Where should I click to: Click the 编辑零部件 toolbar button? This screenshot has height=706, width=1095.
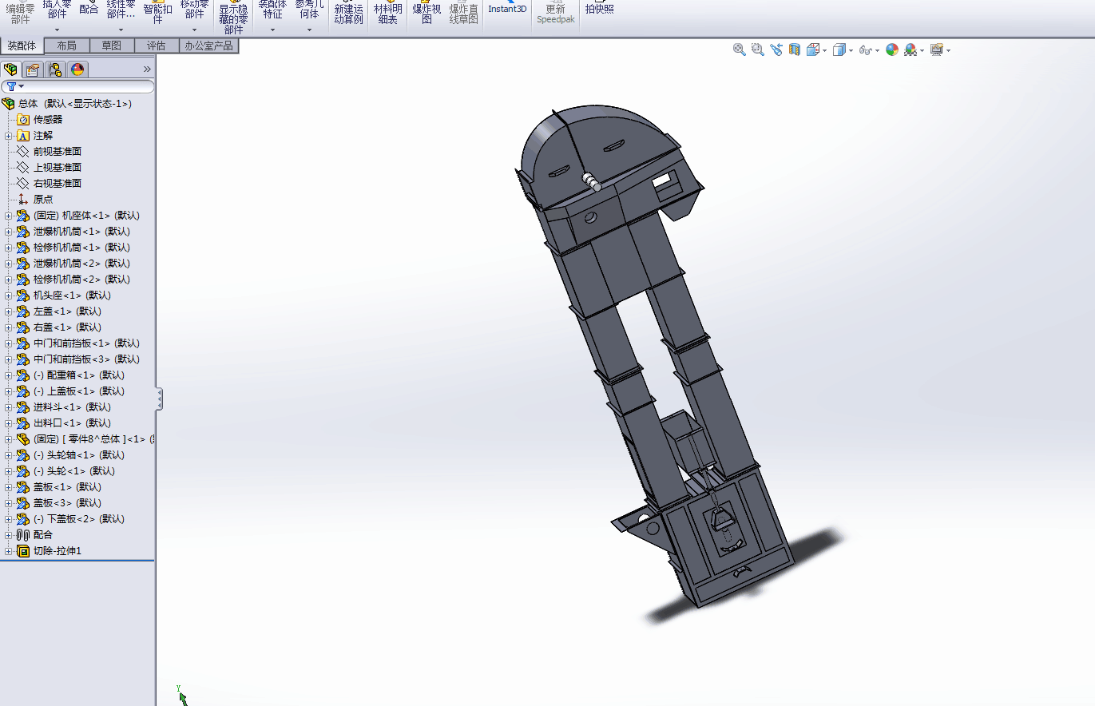21,14
